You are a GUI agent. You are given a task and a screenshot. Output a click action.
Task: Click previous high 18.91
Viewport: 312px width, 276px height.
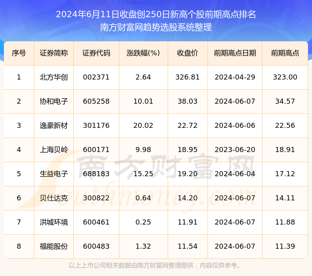point(285,150)
